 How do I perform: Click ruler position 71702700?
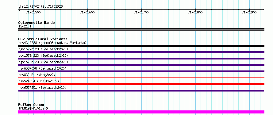pyautogui.click(x=141, y=12)
